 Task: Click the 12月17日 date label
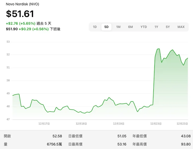pos(44,124)
